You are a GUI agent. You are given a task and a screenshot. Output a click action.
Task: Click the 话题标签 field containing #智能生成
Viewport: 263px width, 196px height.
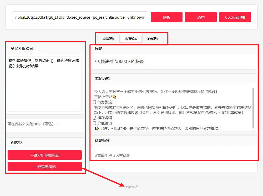point(173,155)
